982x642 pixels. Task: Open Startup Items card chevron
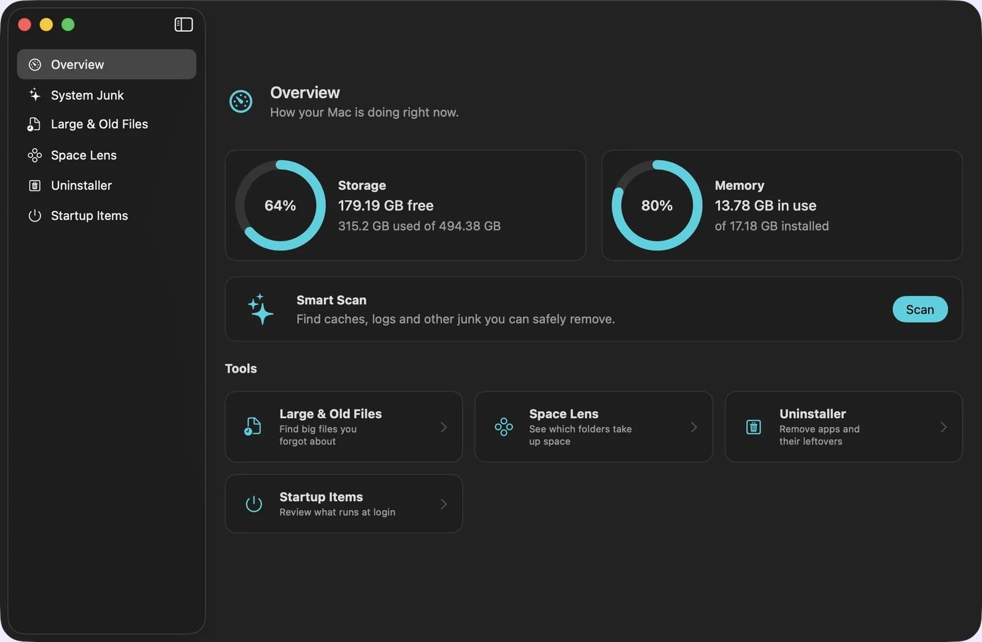pos(444,504)
